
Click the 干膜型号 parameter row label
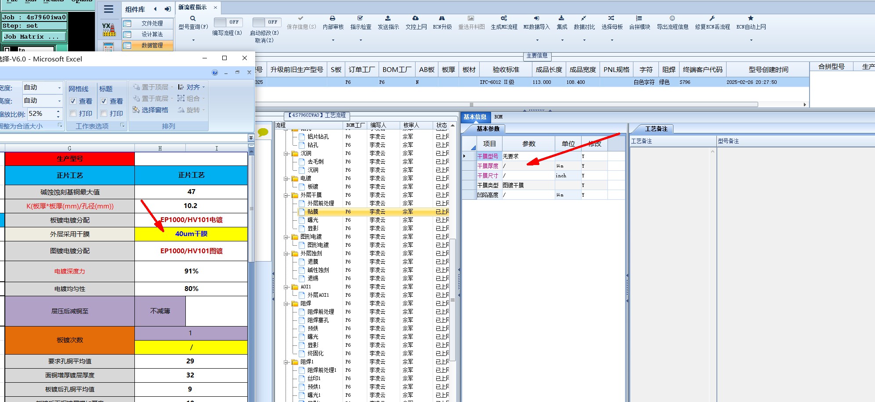488,156
